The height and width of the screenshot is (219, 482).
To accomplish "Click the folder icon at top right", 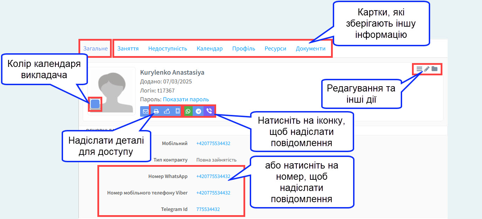I will tap(434, 69).
